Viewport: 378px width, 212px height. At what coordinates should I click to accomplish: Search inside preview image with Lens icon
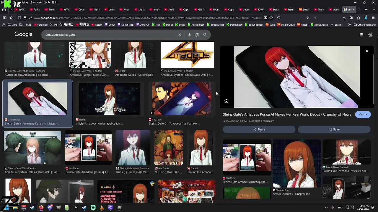(227, 101)
